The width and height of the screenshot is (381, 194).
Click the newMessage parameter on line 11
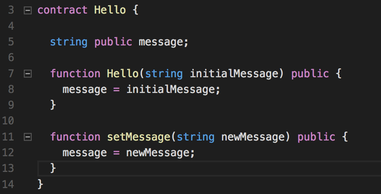tap(253, 137)
